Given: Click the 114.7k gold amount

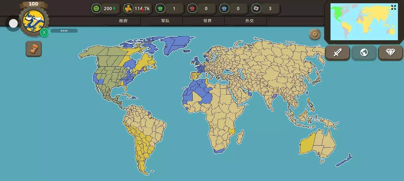Looking at the screenshot, I should click(x=142, y=9).
